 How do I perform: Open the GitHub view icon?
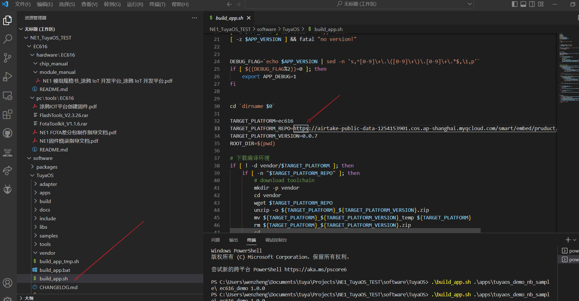click(8, 133)
